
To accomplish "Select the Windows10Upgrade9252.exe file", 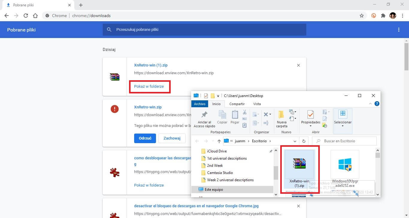I will pyautogui.click(x=345, y=169).
